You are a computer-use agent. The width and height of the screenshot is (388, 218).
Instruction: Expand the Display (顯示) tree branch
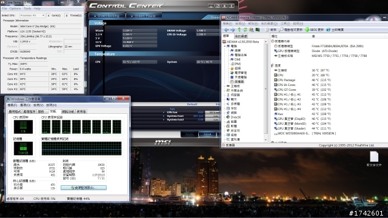pos(225,99)
